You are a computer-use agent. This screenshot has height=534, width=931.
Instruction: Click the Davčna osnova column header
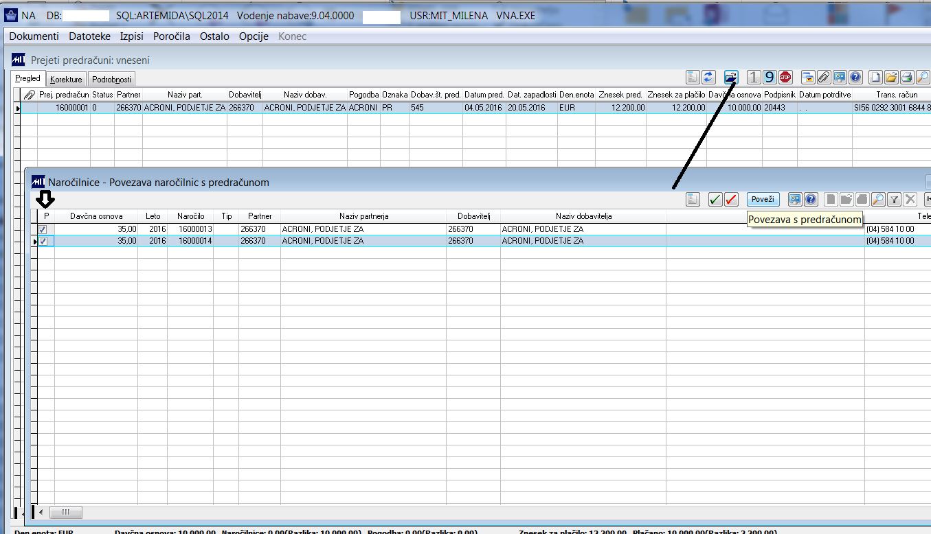pyautogui.click(x=96, y=216)
